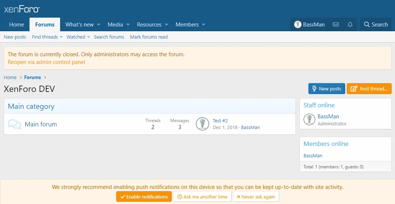This screenshot has width=395, height=204.
Task: Expand the Members dropdown arrow
Action: (x=204, y=25)
